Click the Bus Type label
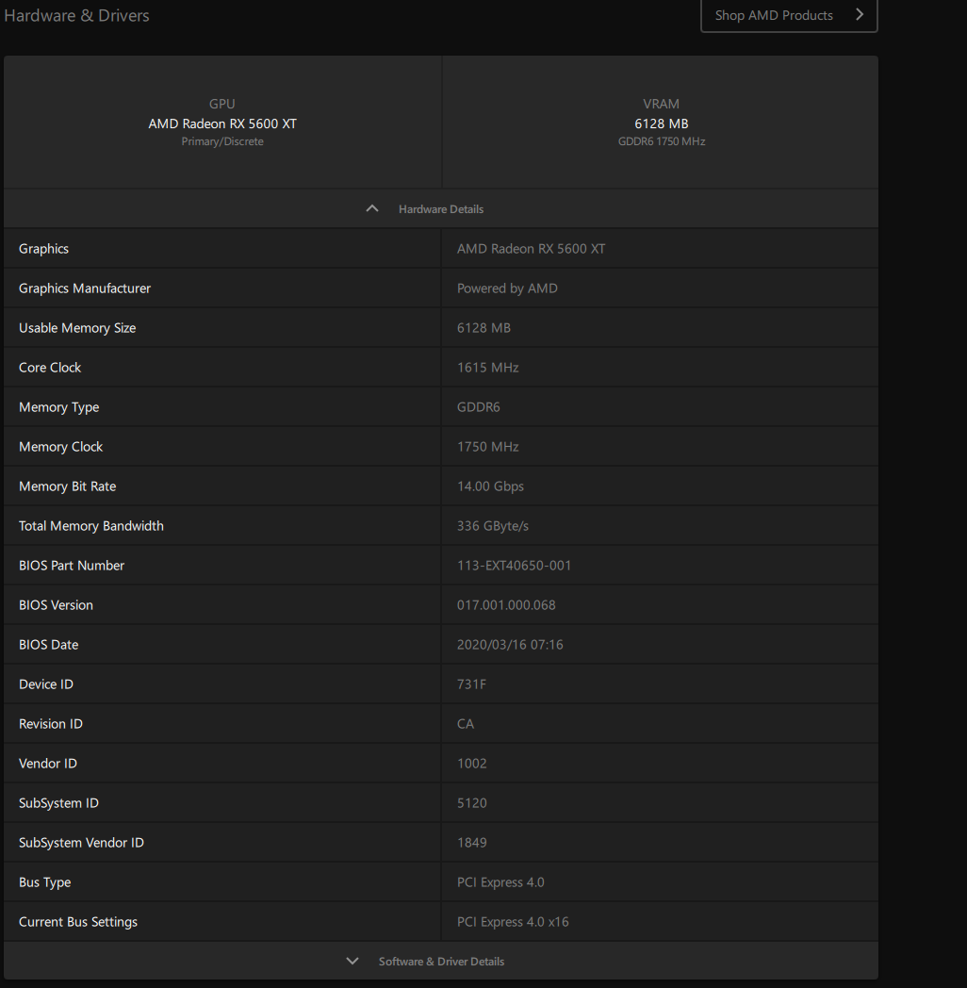The image size is (967, 988). (44, 882)
